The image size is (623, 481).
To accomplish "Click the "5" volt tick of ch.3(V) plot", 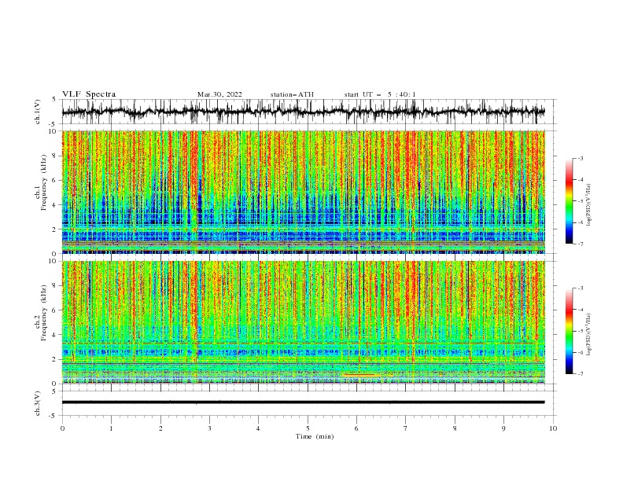I will tap(54, 391).
